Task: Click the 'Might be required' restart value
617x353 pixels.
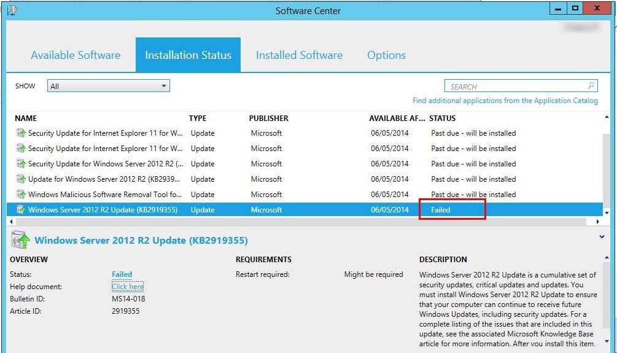Action: click(373, 274)
